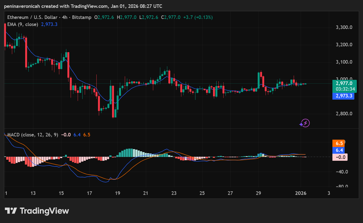Click the purple lightning bolt icon
This screenshot has height=223, width=363.
305,123
